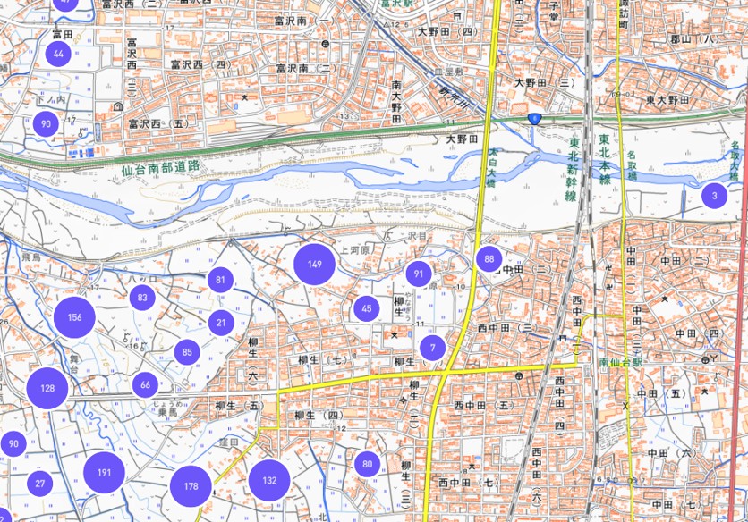
Task: Select the cluster bubble showing 191
Action: [x=104, y=473]
